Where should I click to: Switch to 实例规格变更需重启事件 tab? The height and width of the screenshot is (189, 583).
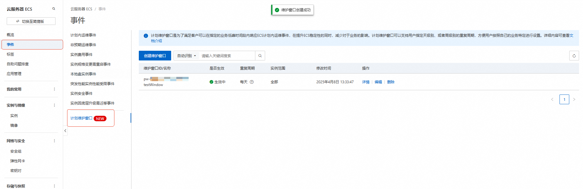point(91,64)
